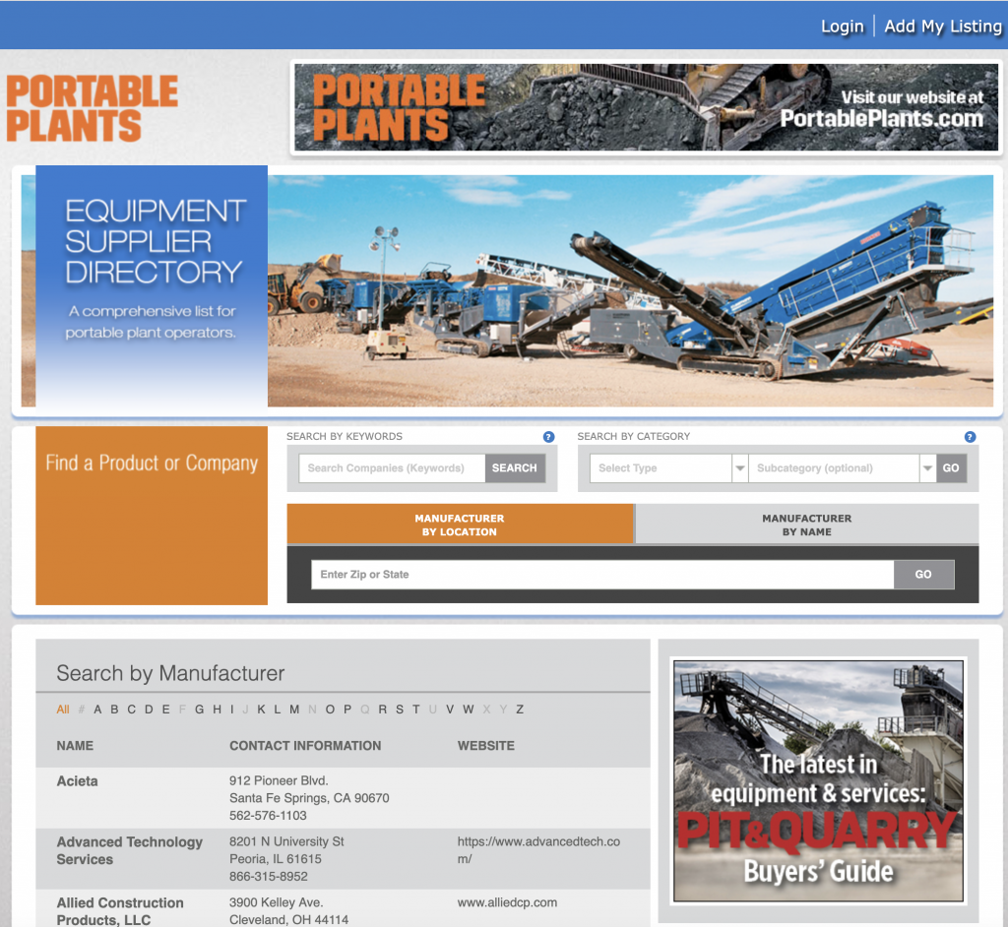Expand the Subcategory (optional) dropdown

point(842,468)
